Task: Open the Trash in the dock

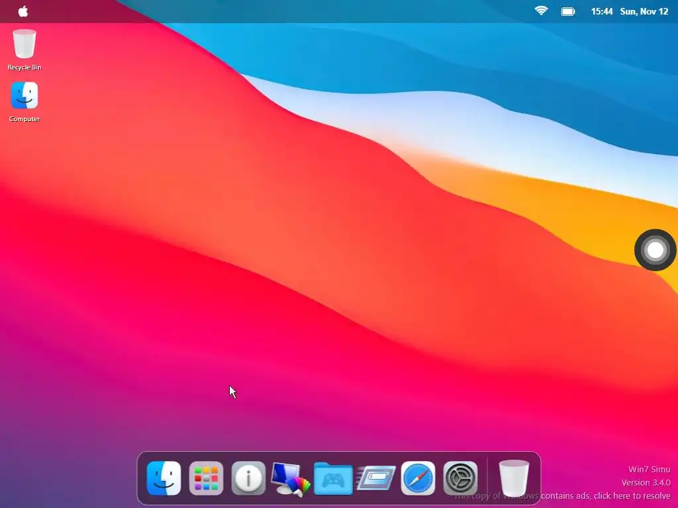Action: pyautogui.click(x=514, y=478)
